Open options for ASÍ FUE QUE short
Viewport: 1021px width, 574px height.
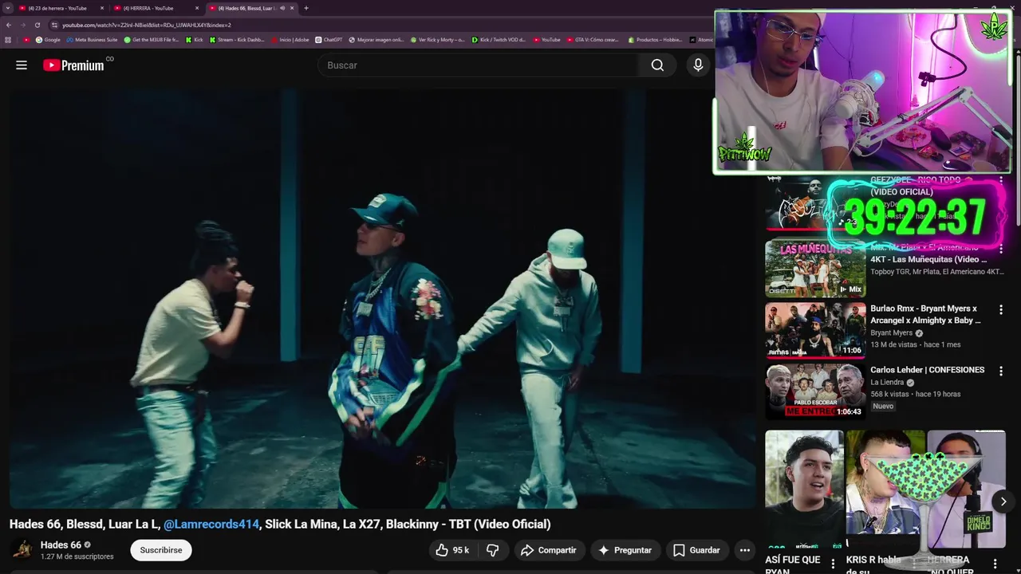(x=834, y=564)
